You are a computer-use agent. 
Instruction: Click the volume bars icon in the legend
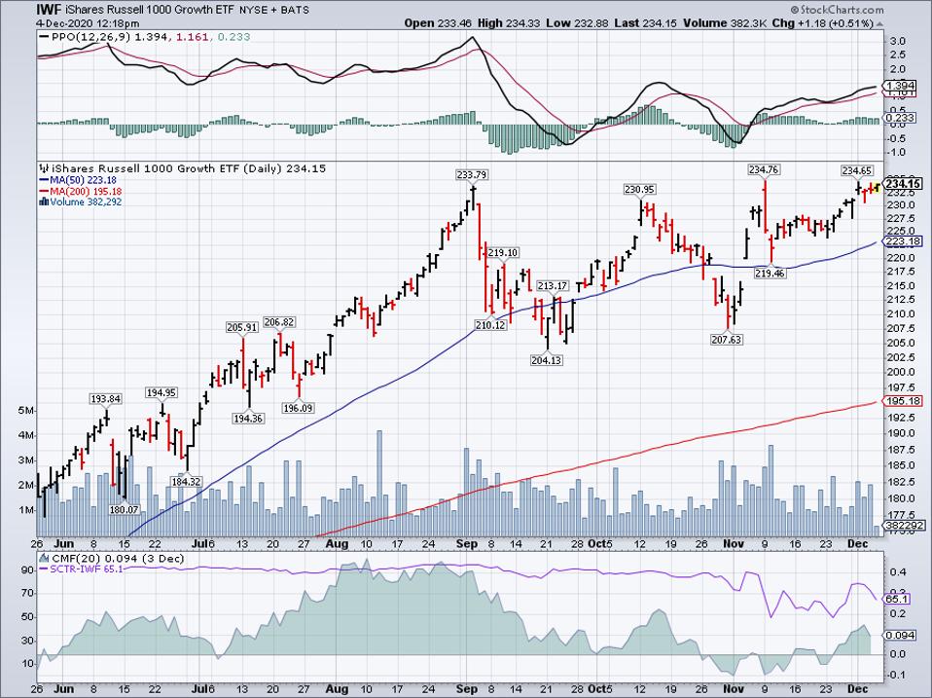44,202
